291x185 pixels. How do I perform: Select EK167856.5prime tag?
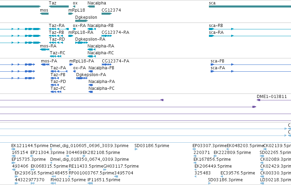click(x=195, y=163)
